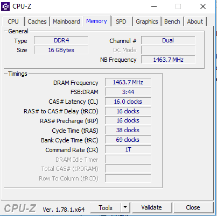The height and width of the screenshot is (216, 217).
Task: Select the Mainboard tab
Action: tap(66, 21)
